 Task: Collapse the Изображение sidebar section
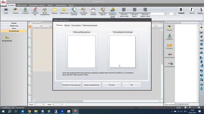(x=14, y=31)
